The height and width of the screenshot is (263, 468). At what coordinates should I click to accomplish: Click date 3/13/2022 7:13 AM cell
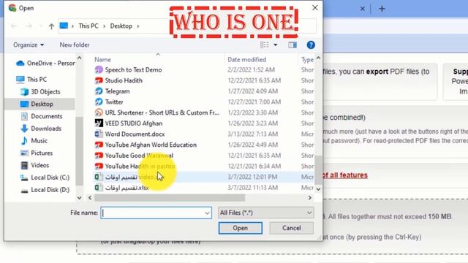(252, 134)
